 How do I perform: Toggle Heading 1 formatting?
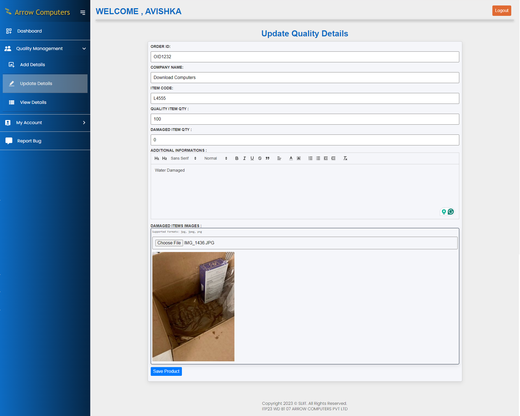(x=157, y=158)
